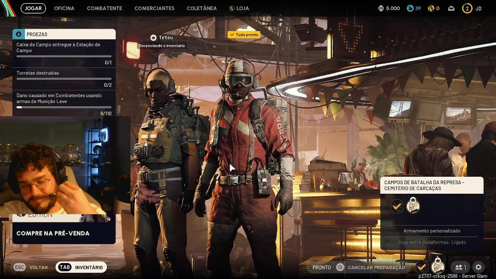The height and width of the screenshot is (279, 496).
Task: Click the crown icon beside Teteu
Action: point(153,38)
